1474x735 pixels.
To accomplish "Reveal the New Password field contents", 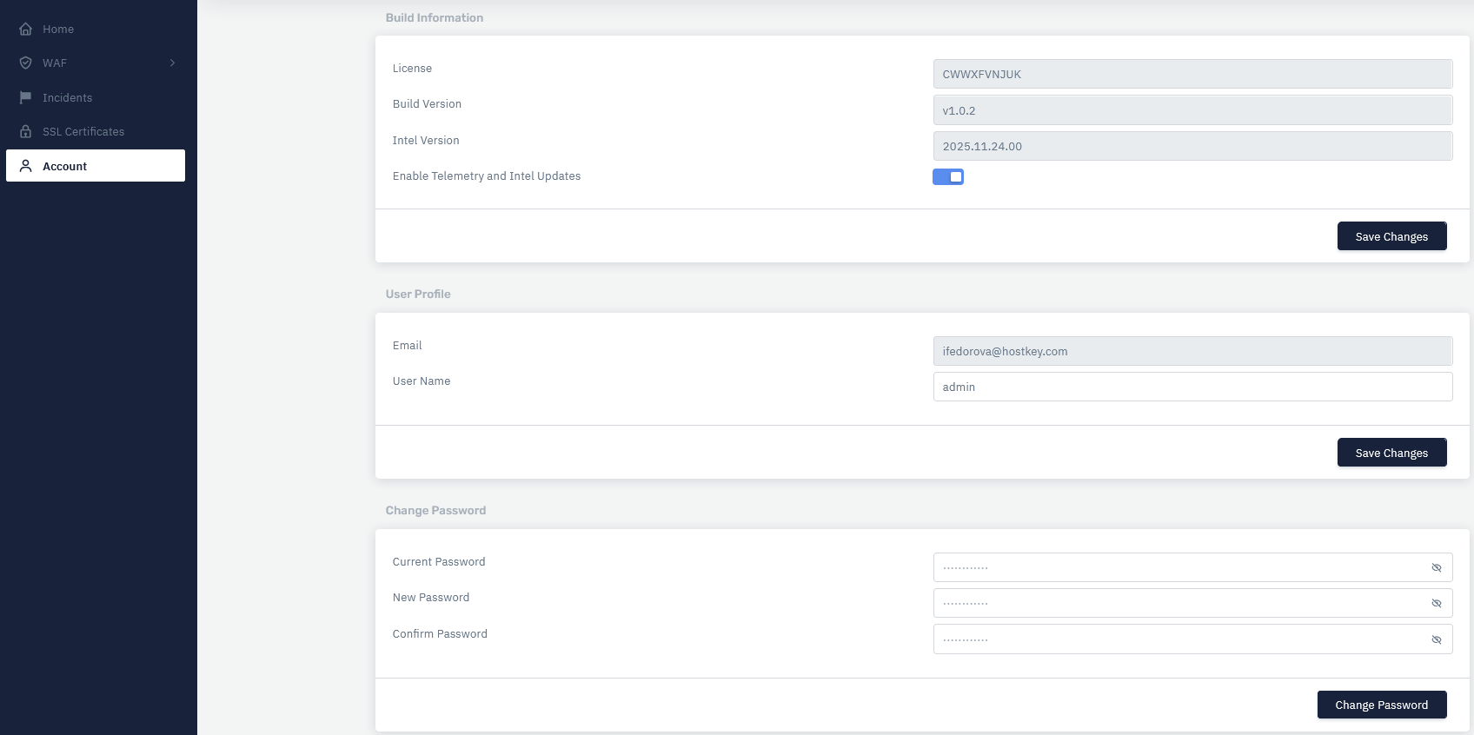I will point(1436,603).
